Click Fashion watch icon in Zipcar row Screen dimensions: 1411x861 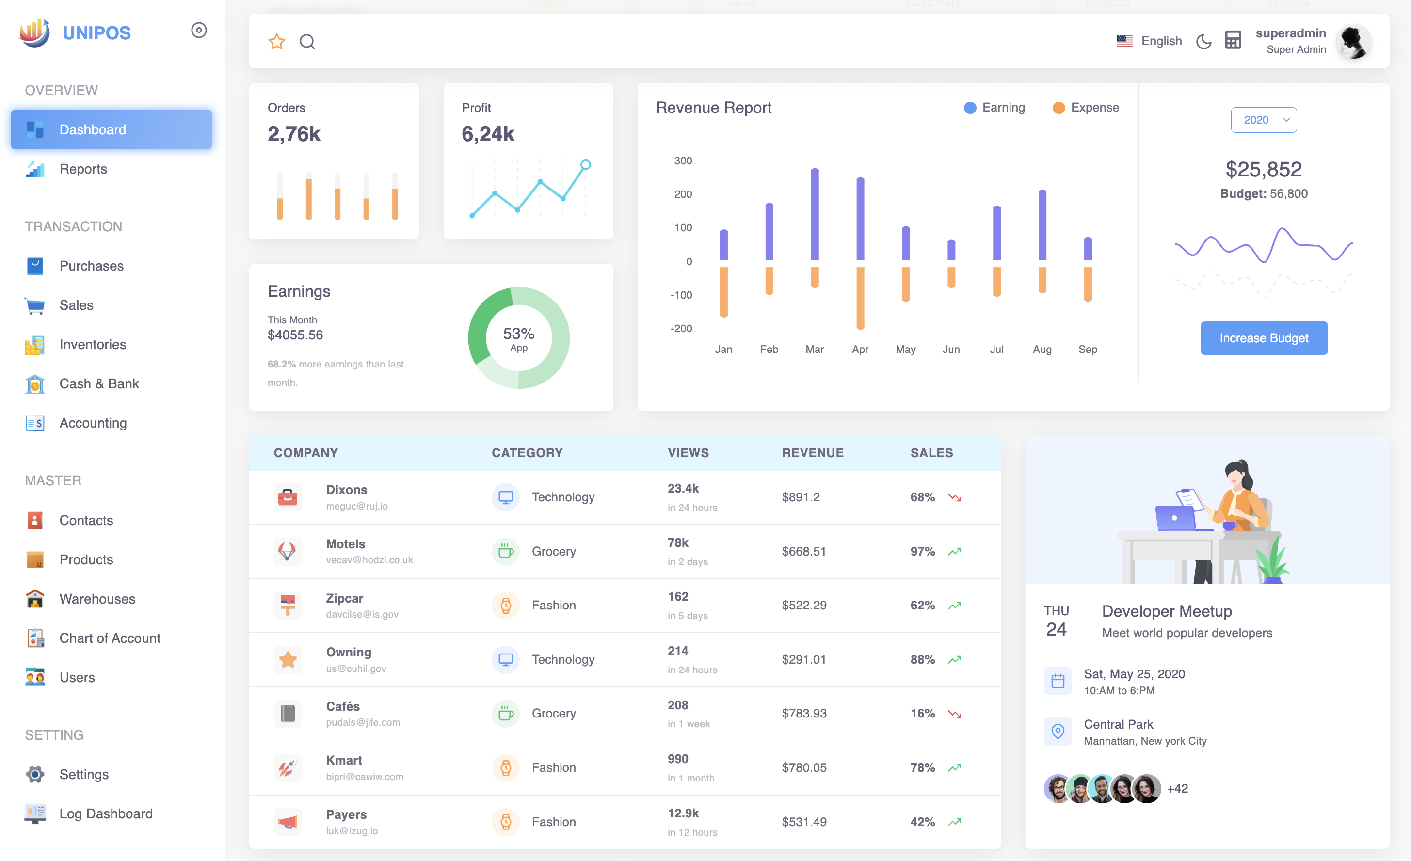[x=506, y=605]
